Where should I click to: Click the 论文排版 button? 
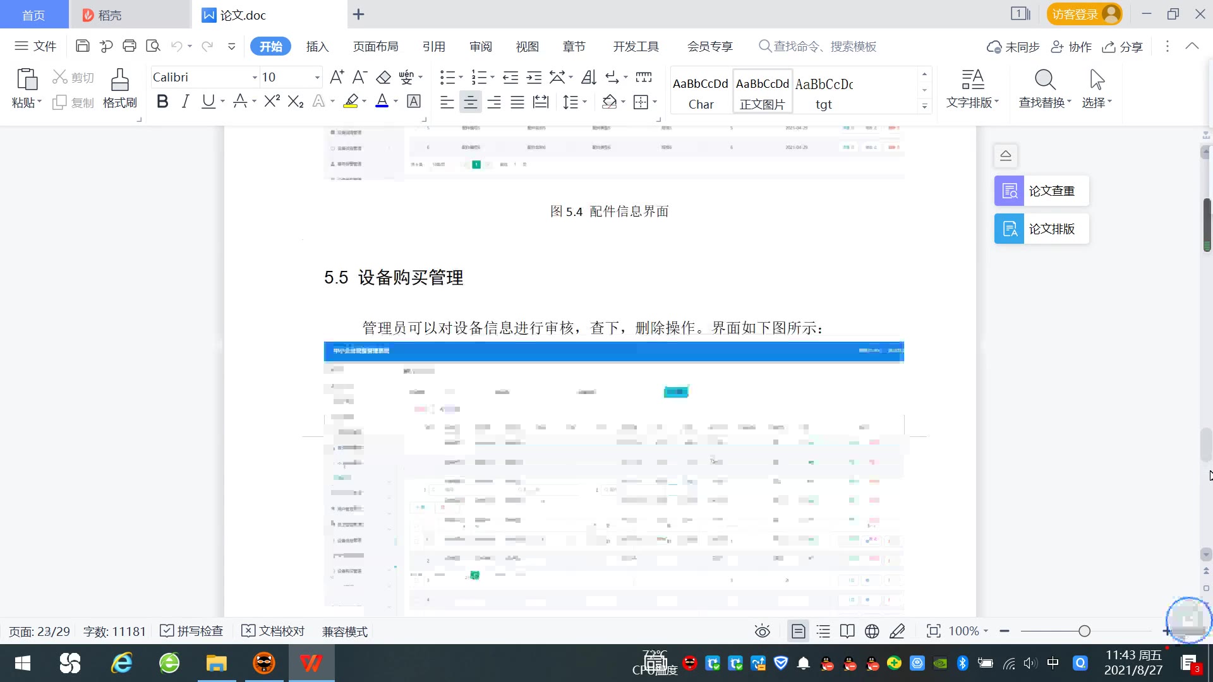click(x=1041, y=229)
